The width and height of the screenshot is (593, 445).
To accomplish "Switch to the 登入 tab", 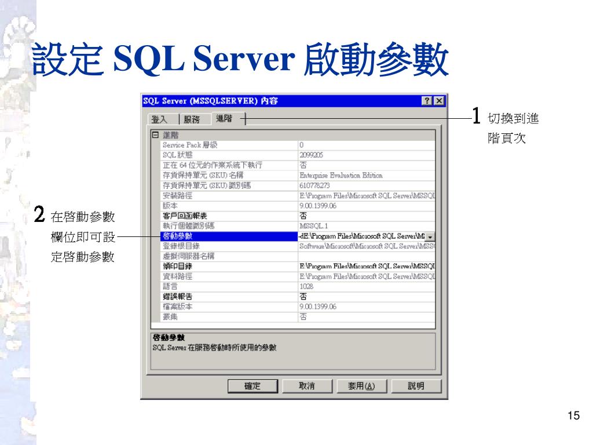I will pos(163,119).
